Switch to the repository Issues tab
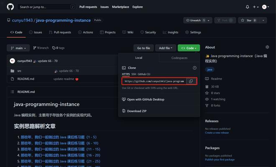Viewport: 276px width, 167px height. 36,32
